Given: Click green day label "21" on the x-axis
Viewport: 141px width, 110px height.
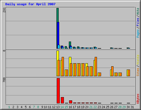Looking at the screenshot, I should click(91, 107).
